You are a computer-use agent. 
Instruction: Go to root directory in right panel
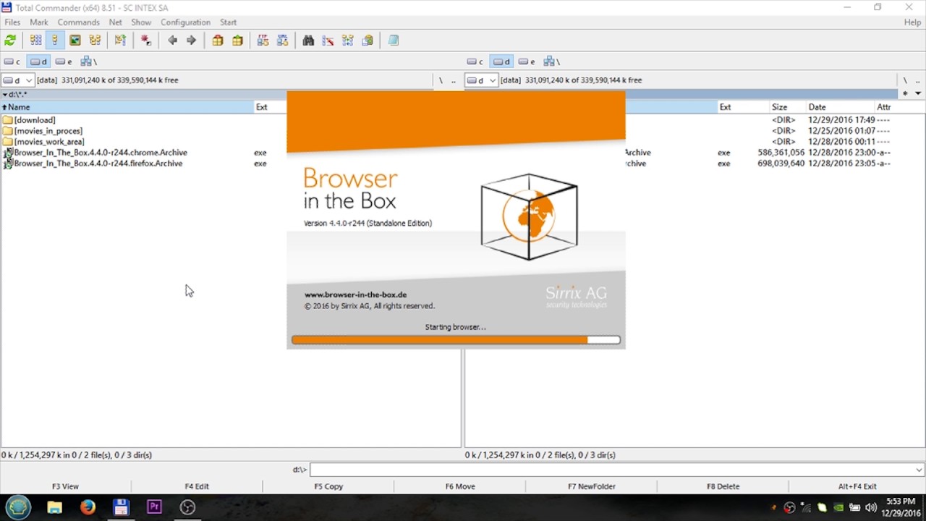click(904, 80)
